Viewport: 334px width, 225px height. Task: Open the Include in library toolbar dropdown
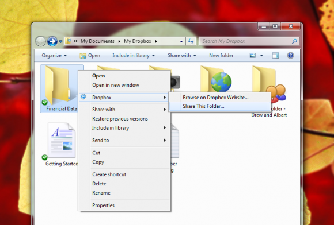[x=134, y=56]
